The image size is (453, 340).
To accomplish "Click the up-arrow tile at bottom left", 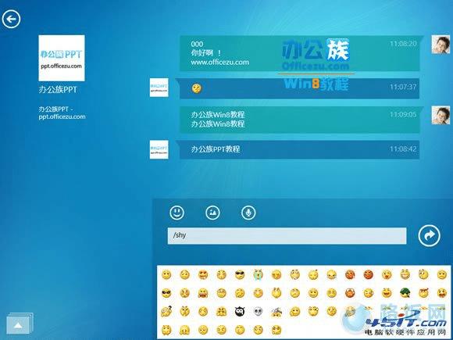I will pos(20,323).
